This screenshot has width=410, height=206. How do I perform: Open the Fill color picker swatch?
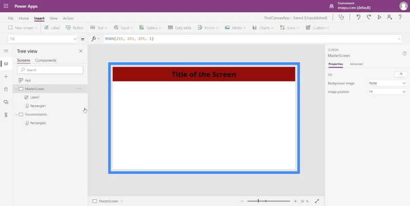click(401, 75)
